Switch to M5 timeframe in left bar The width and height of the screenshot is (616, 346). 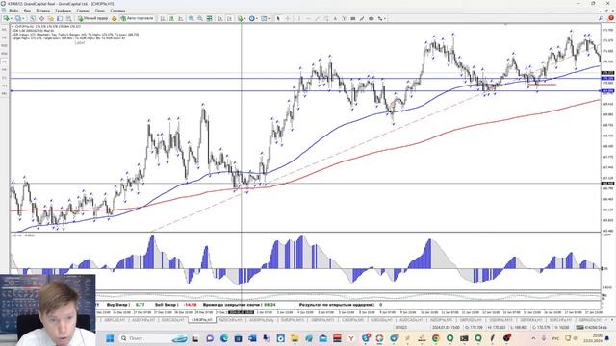(4, 37)
